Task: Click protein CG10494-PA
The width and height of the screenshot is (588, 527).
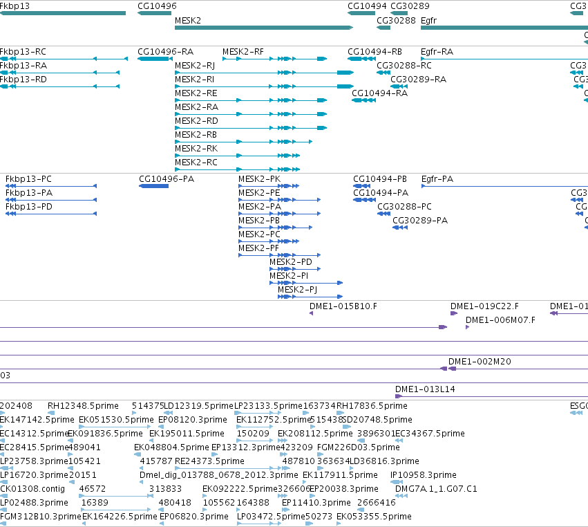Action: point(381,192)
